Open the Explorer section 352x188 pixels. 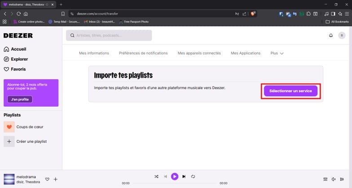pyautogui.click(x=16, y=59)
